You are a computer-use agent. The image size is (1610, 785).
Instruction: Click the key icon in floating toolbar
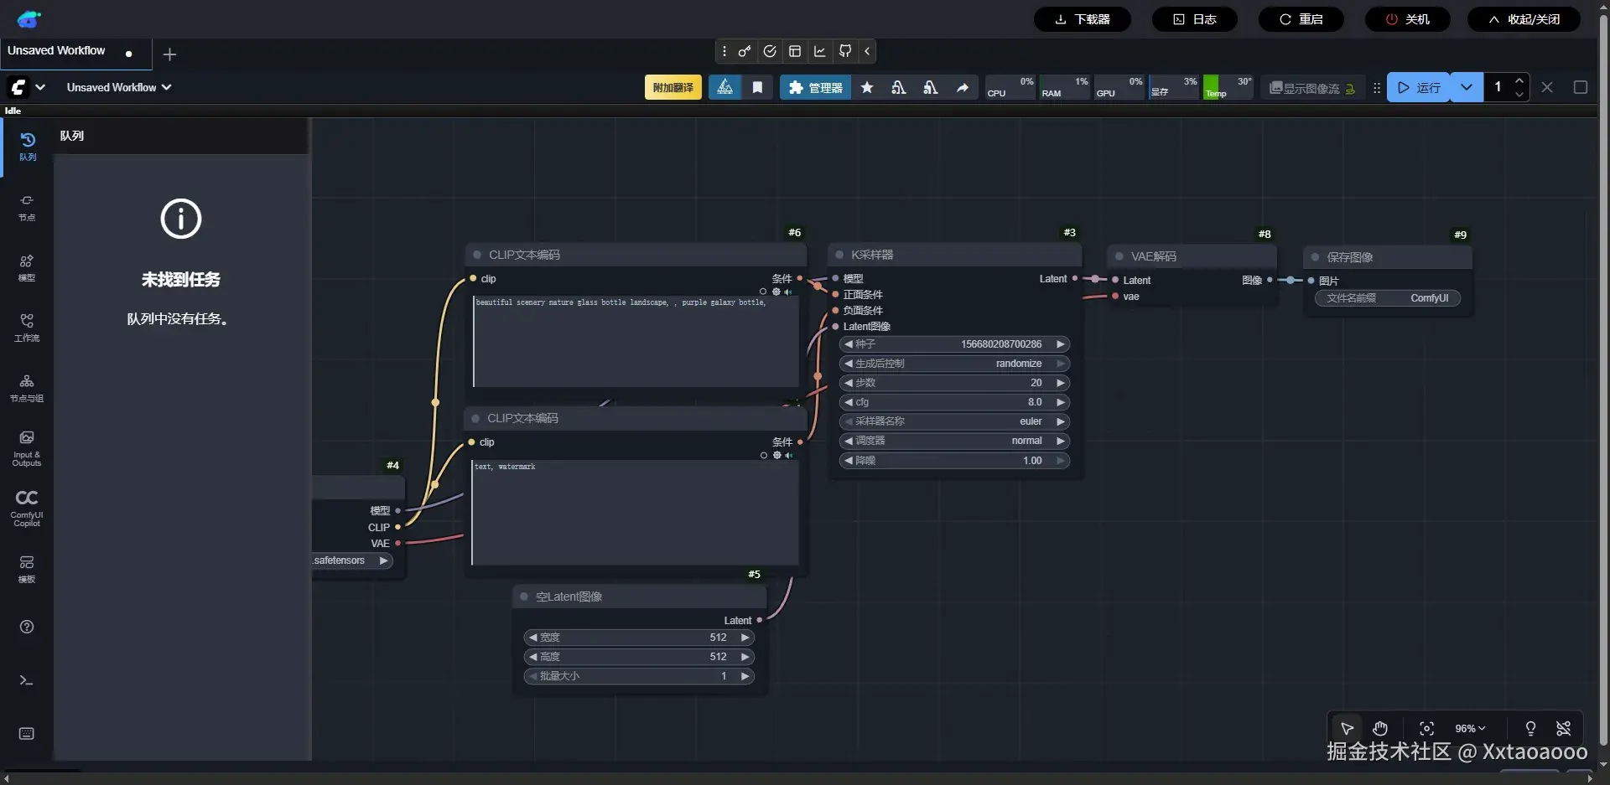point(745,51)
